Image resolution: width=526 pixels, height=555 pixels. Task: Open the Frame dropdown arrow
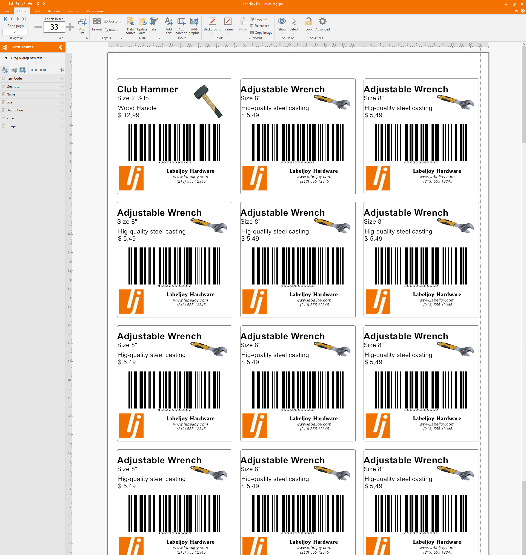pos(228,34)
